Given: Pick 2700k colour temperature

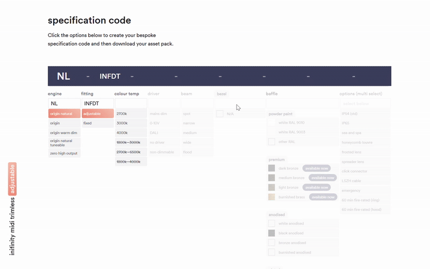Looking at the screenshot, I should [x=131, y=113].
